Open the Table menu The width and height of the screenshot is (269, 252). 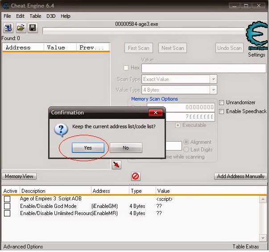tap(35, 16)
